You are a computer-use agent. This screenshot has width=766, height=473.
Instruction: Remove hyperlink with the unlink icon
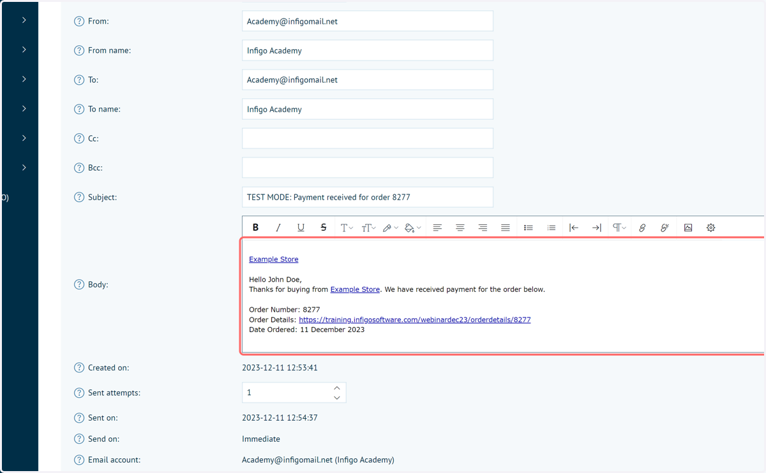coord(665,228)
